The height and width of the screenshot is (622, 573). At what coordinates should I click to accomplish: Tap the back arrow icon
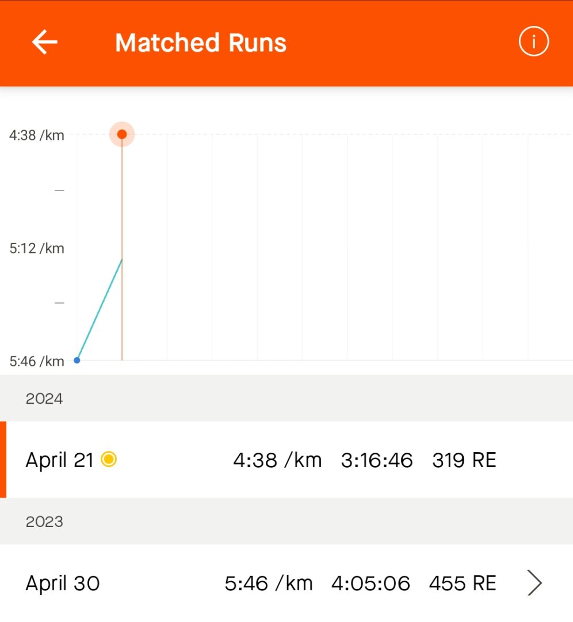coord(45,41)
